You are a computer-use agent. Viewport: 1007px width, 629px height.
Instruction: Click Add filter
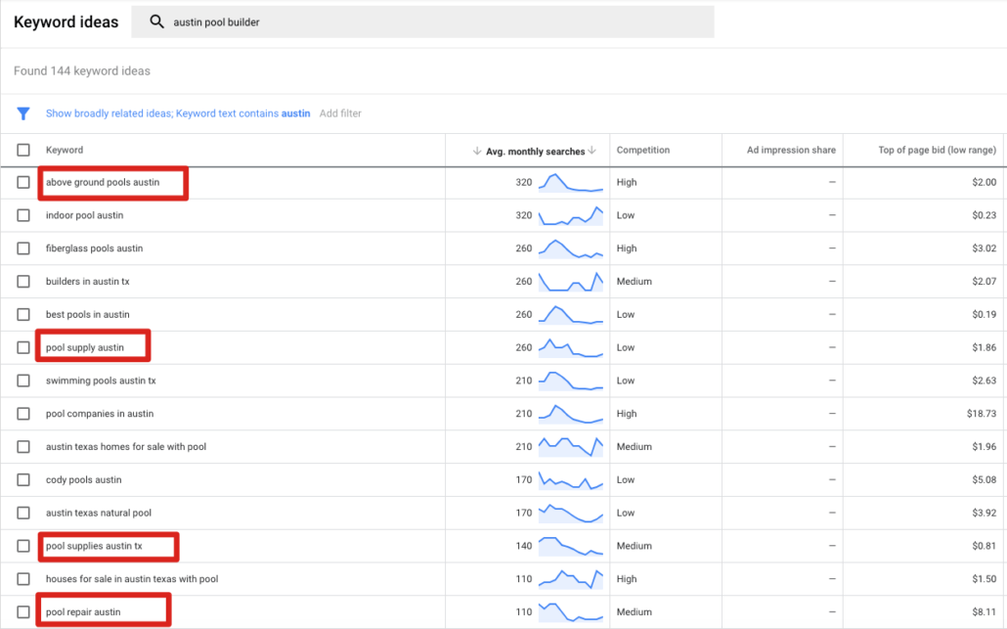[x=340, y=113]
